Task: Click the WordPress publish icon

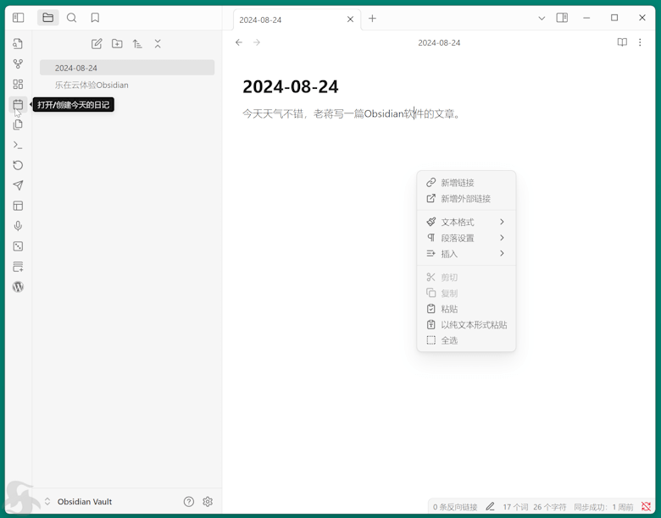Action: pos(18,287)
